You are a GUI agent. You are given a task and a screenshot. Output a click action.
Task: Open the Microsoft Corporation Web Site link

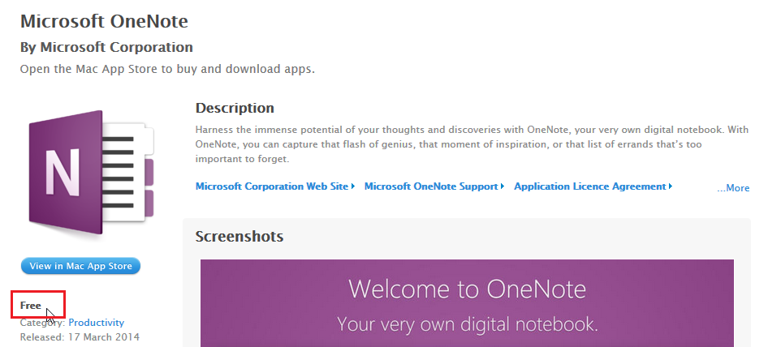pos(272,186)
